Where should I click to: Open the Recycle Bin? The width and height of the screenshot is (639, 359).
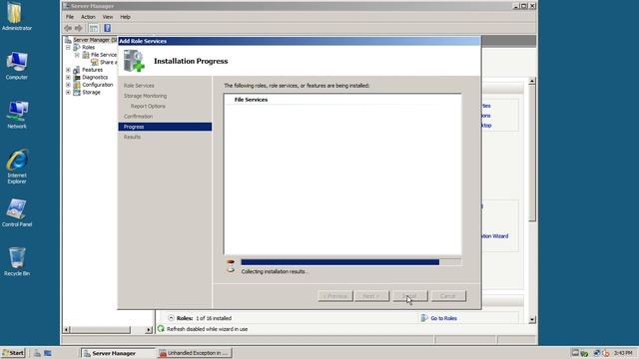[x=17, y=261]
